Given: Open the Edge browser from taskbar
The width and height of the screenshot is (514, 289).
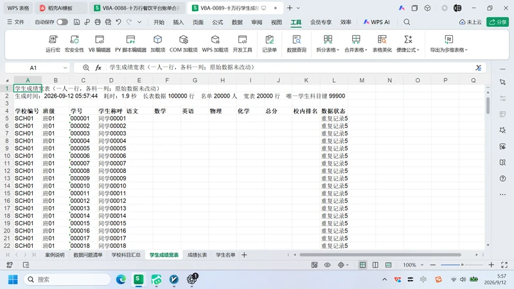Looking at the screenshot, I should pos(121,279).
